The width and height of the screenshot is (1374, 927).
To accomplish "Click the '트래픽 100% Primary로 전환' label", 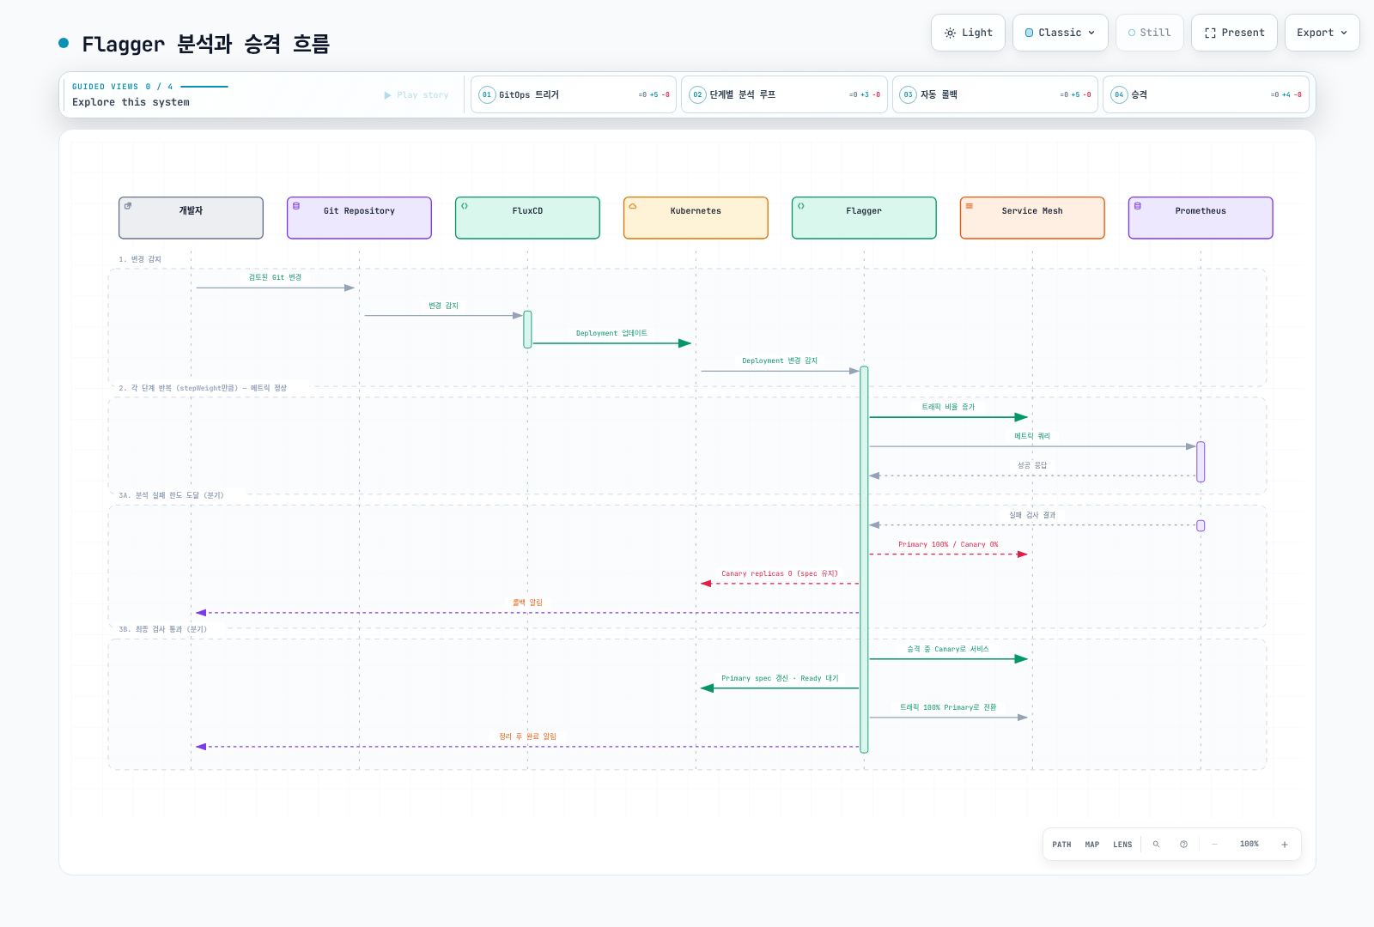I will 948,707.
